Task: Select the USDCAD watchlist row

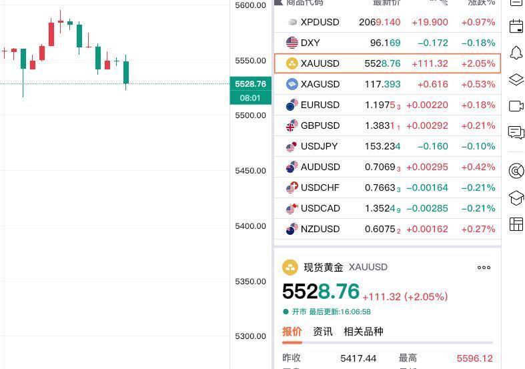Action: tap(388, 208)
